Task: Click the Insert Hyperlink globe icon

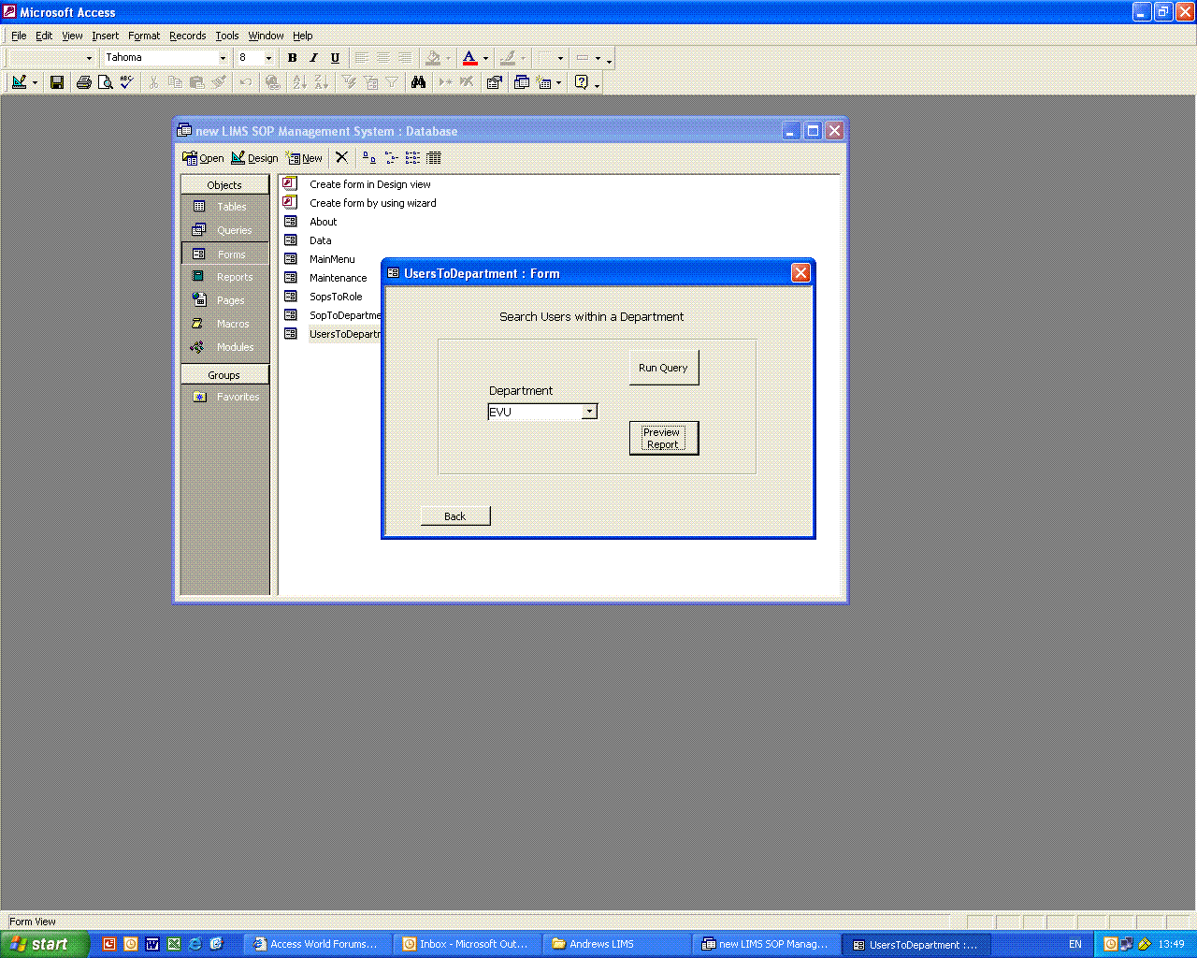Action: (x=272, y=82)
